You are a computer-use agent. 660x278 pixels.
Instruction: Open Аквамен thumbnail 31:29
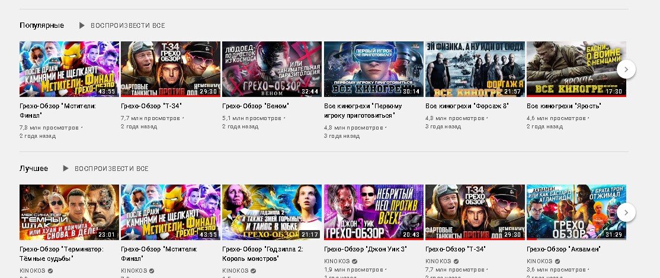(x=576, y=212)
